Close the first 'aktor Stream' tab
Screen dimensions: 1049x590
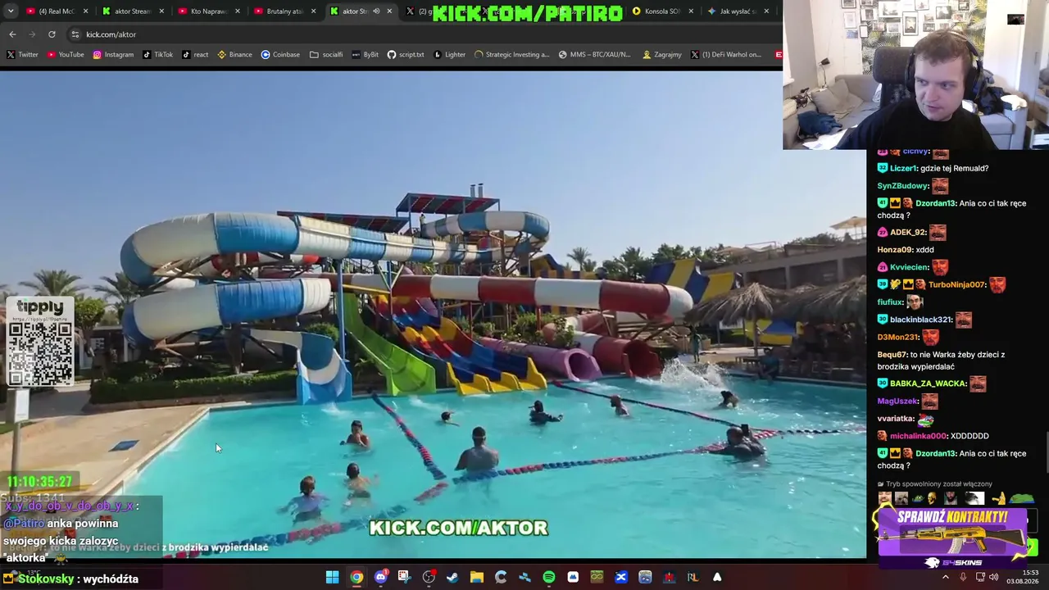[x=161, y=11]
